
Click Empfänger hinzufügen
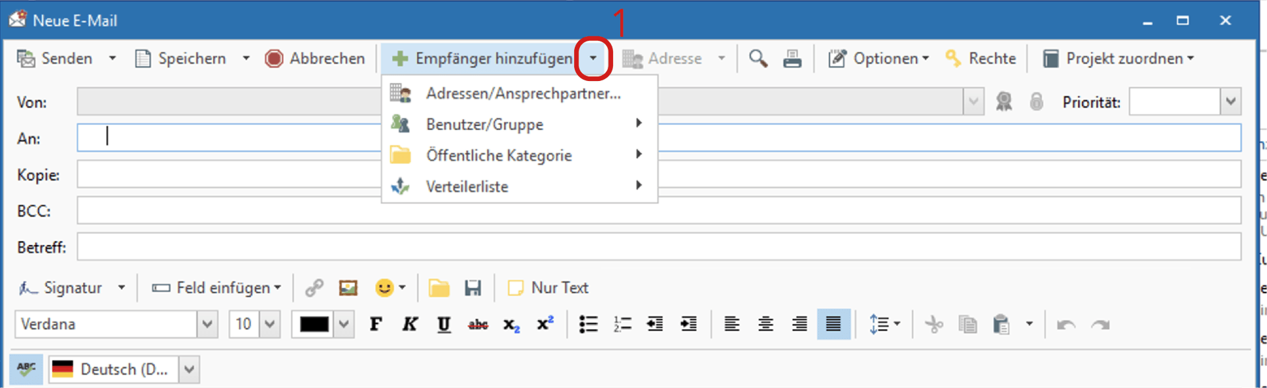(x=482, y=59)
